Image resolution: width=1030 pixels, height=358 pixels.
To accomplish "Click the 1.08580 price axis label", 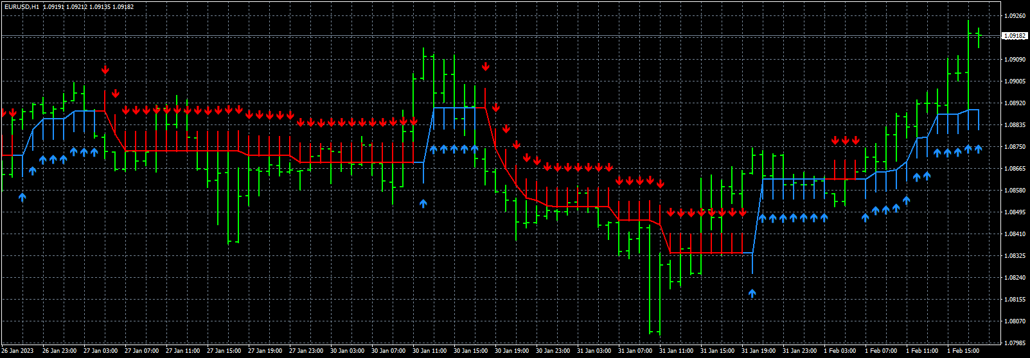I will tap(1015, 191).
